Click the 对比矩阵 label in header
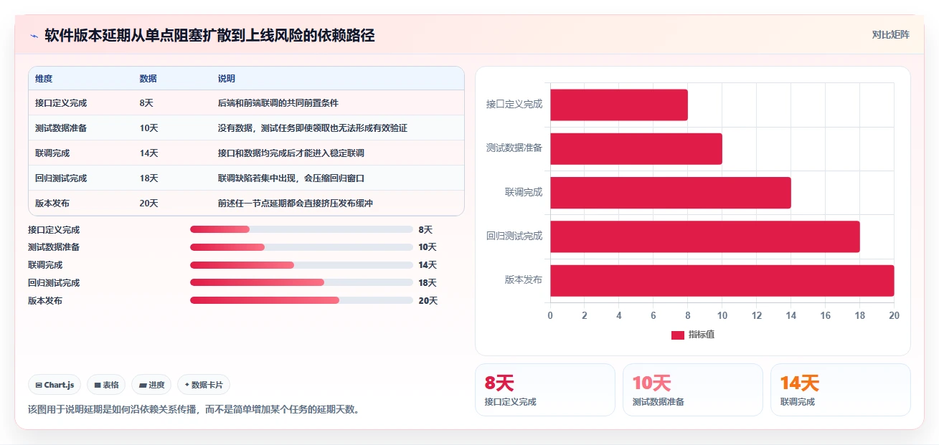The image size is (939, 445). click(x=890, y=35)
